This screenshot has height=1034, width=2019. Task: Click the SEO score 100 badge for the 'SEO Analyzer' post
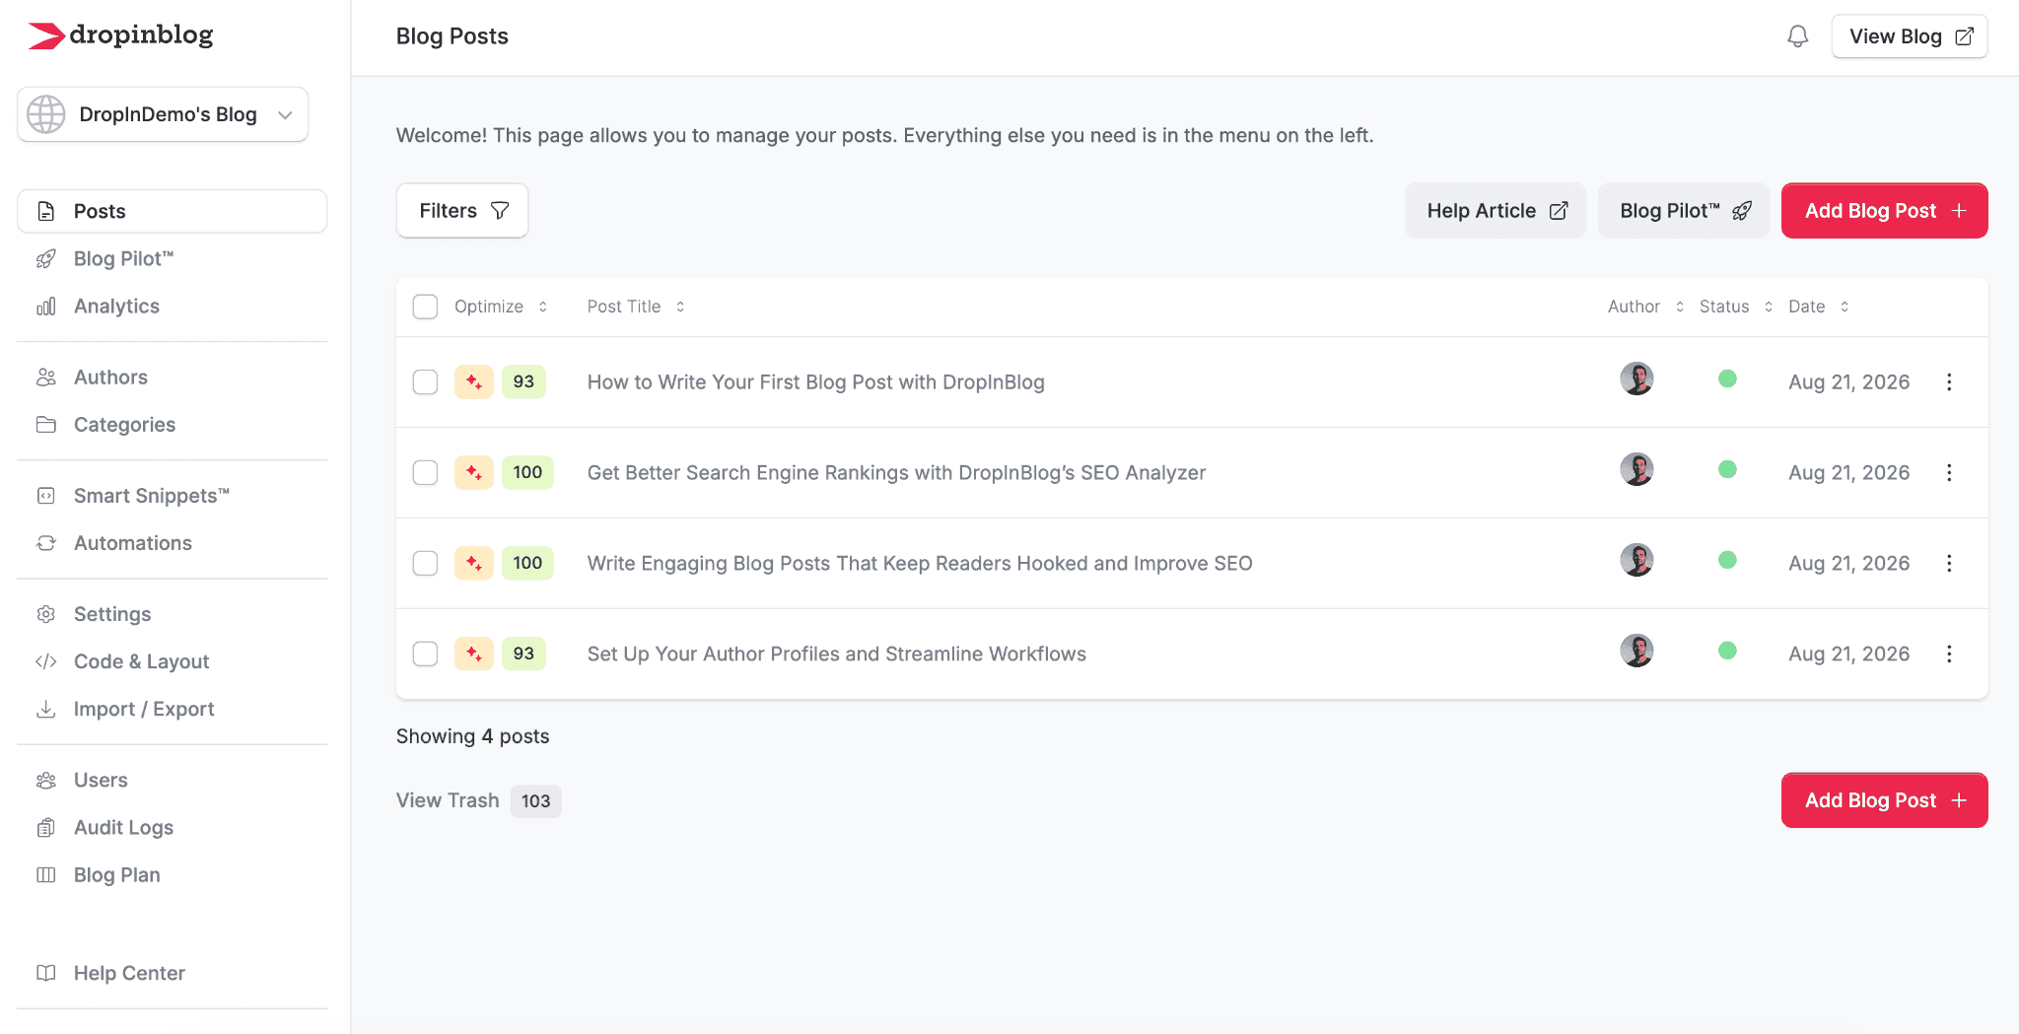(x=527, y=472)
